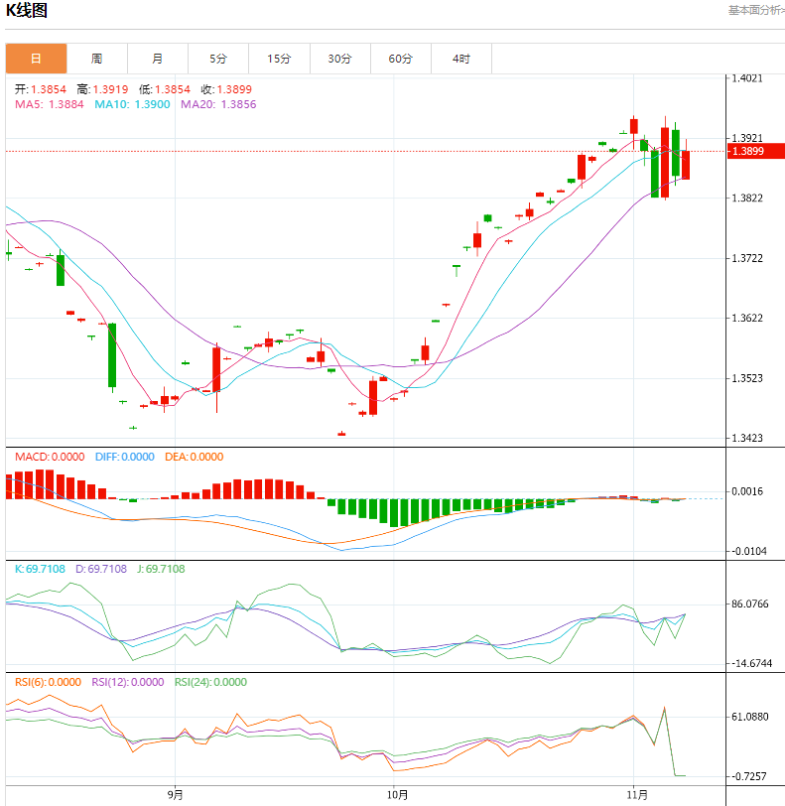Viewport: 785px width, 806px height.
Task: Click the DEA:0.0000 indicator label
Action: 194,457
